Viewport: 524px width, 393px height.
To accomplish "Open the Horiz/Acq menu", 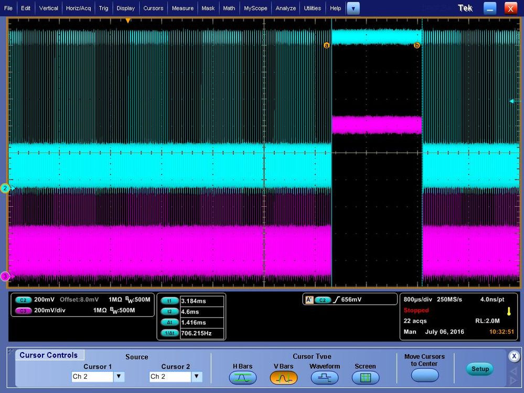I will click(78, 8).
